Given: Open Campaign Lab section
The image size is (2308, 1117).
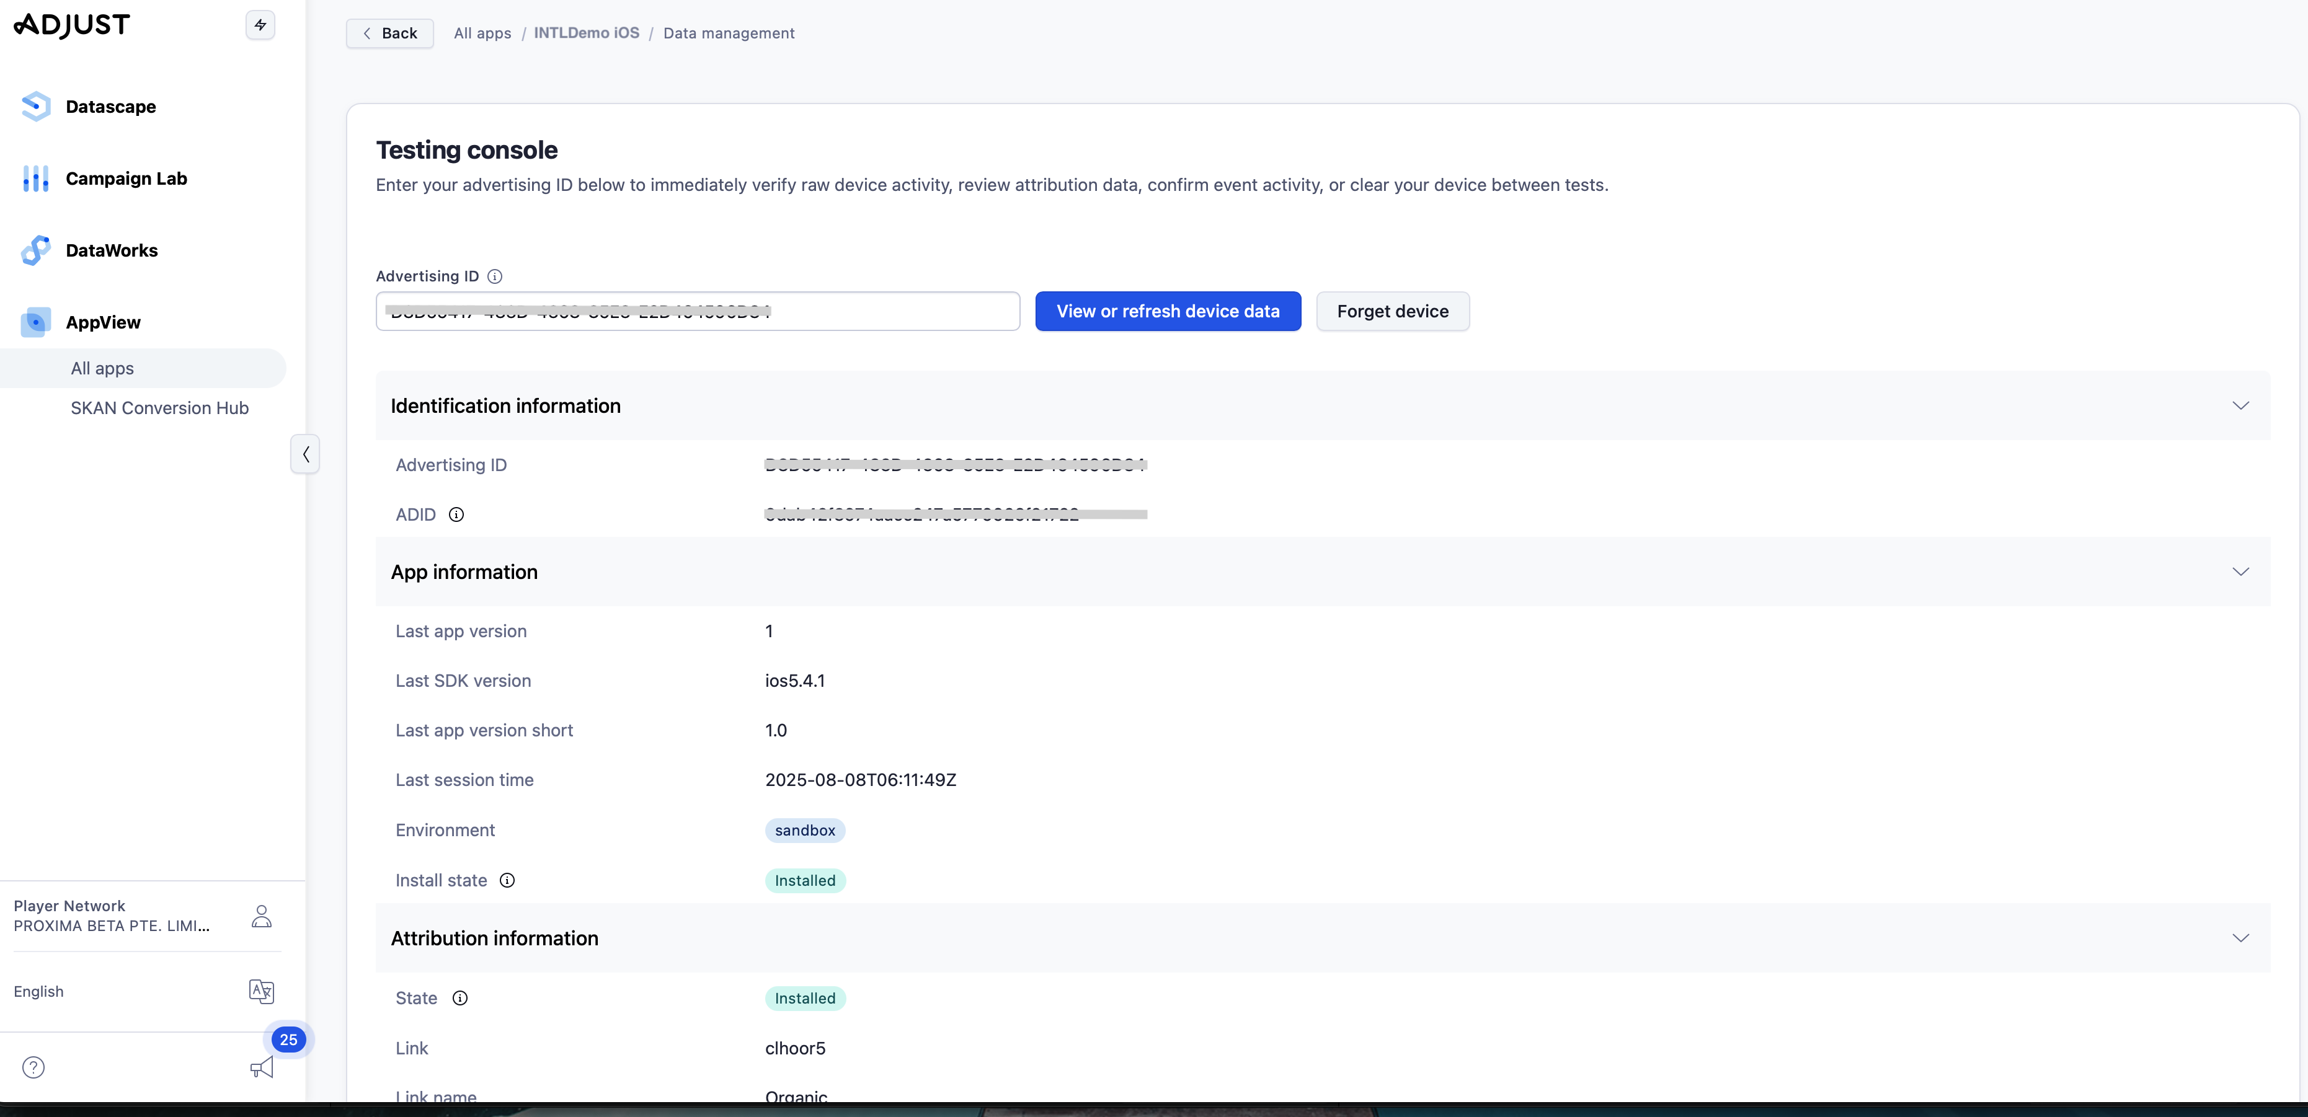Looking at the screenshot, I should pyautogui.click(x=125, y=179).
